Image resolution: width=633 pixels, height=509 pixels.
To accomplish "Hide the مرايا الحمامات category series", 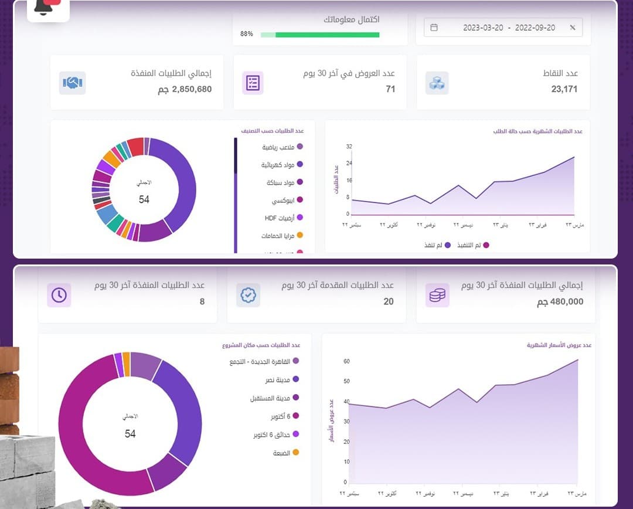I will (x=282, y=236).
